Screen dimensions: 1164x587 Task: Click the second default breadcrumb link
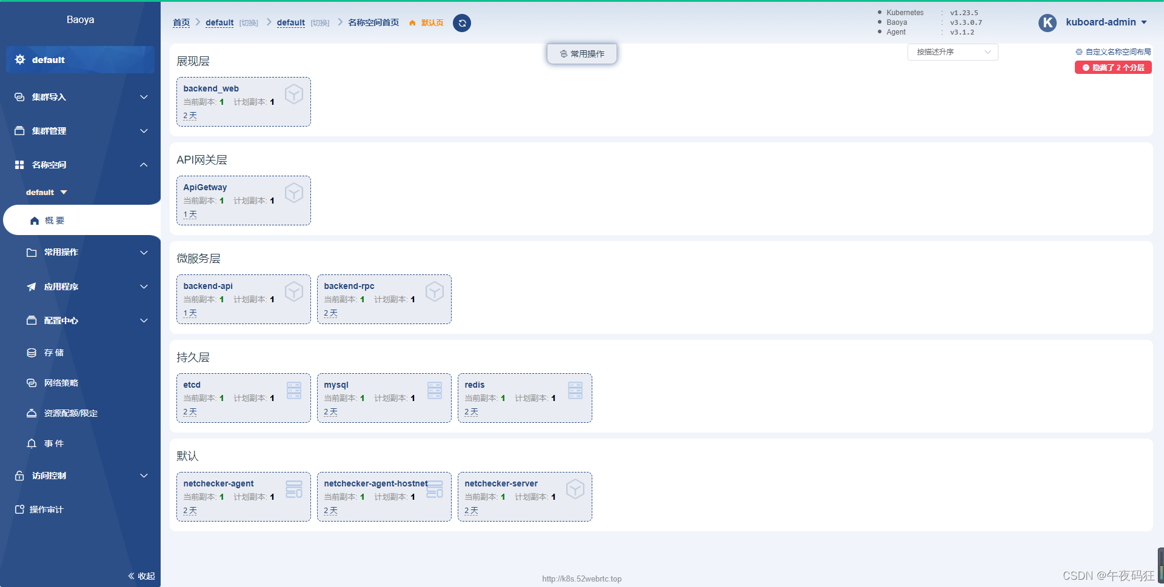291,22
